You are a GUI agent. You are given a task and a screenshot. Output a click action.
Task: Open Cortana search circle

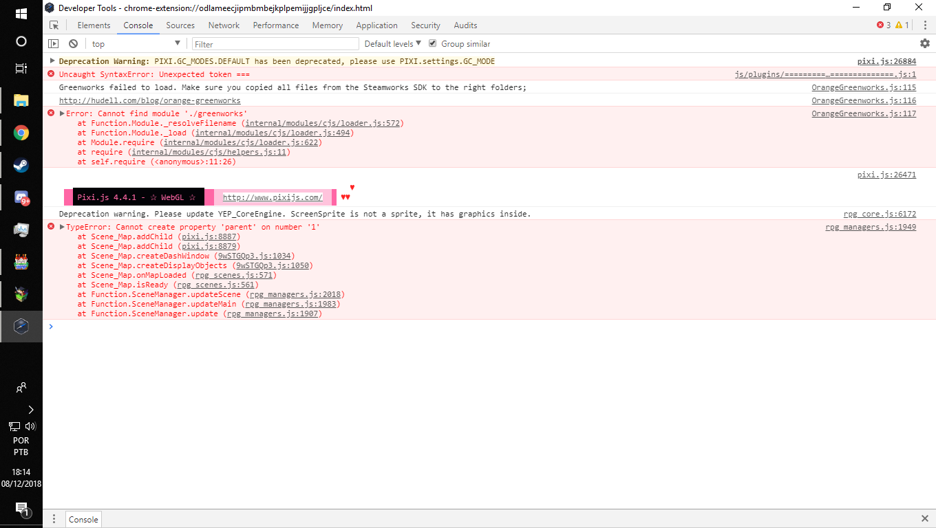21,41
